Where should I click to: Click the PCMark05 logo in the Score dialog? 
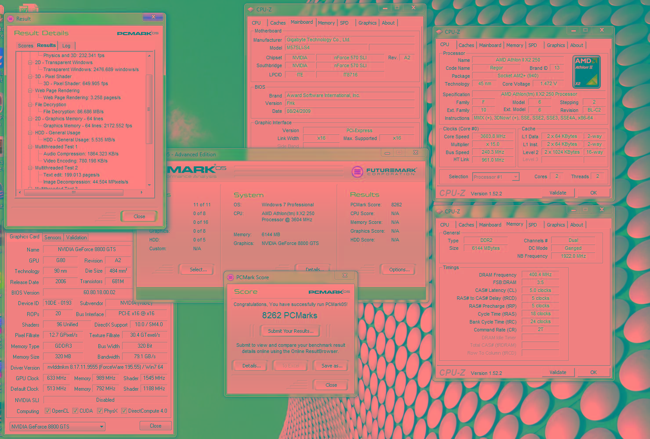(329, 292)
